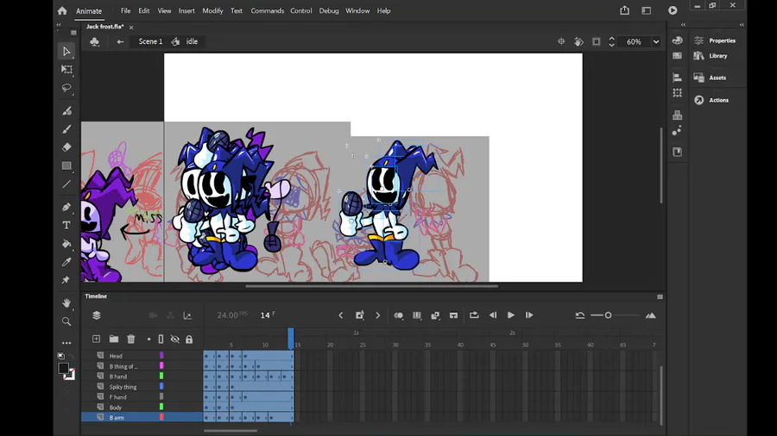Select the Selection arrow tool

66,52
